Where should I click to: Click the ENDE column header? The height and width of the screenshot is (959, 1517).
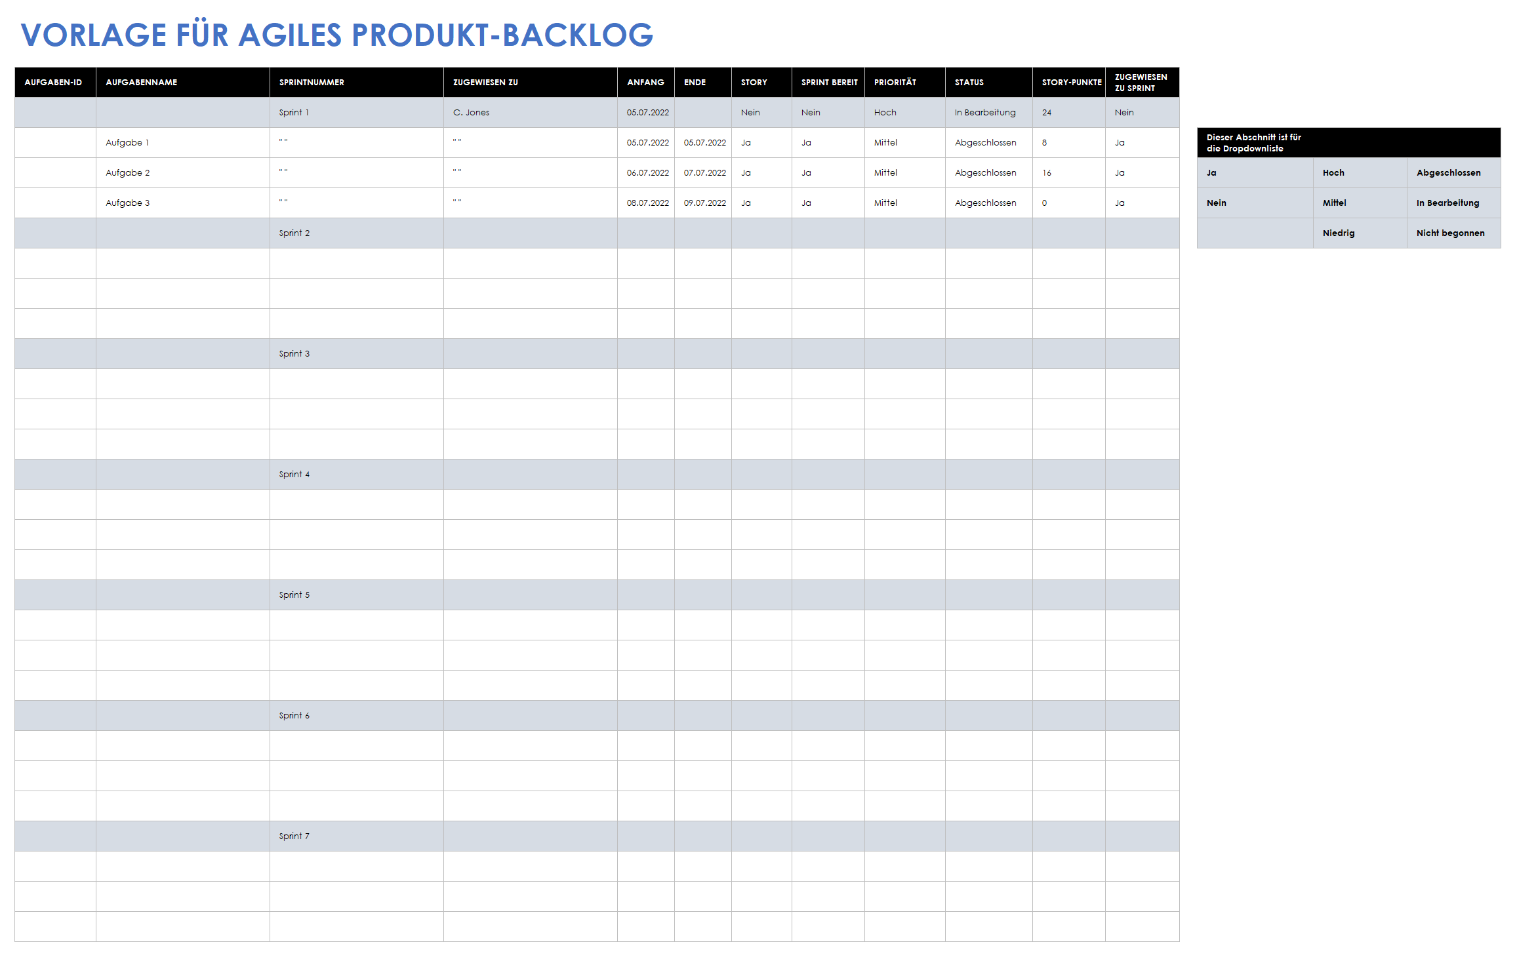[703, 82]
